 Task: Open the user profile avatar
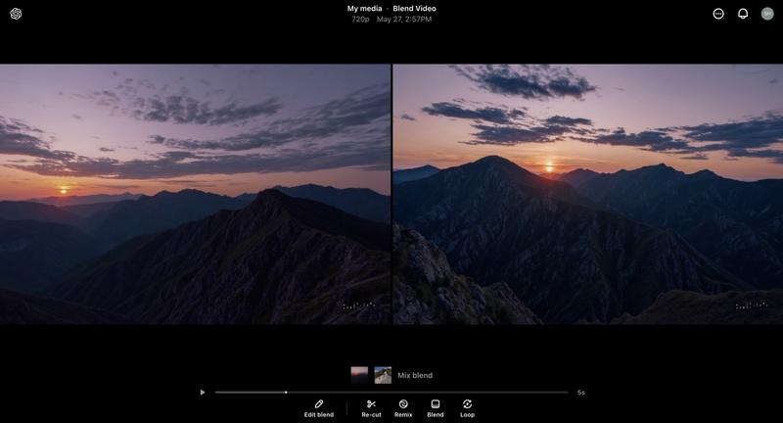[767, 14]
